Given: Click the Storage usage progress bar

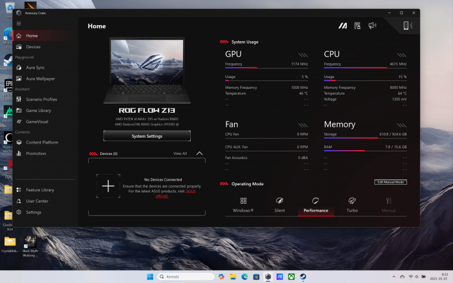Looking at the screenshot, I should coord(365,138).
